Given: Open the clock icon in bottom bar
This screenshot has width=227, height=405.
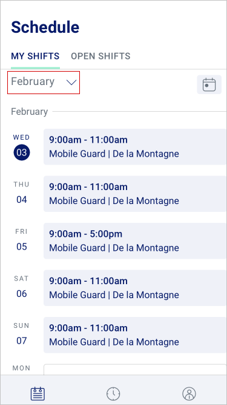Looking at the screenshot, I should 113,394.
